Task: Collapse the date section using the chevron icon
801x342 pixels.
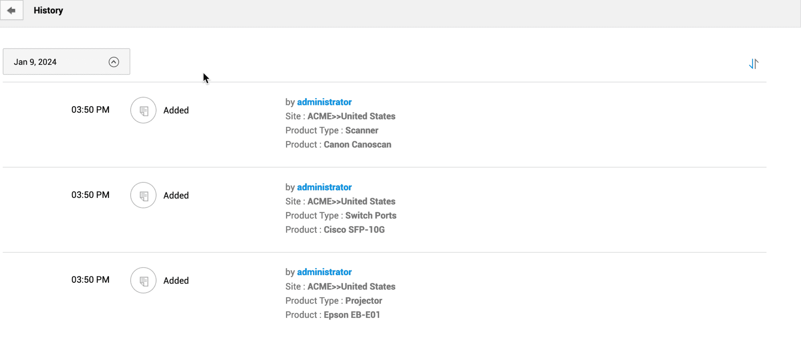Action: tap(114, 62)
